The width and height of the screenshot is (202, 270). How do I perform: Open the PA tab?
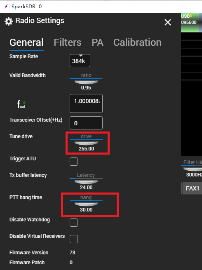tap(97, 42)
